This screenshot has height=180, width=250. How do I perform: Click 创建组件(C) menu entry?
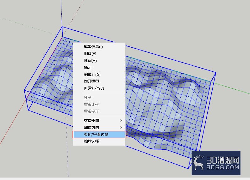[x=99, y=88]
